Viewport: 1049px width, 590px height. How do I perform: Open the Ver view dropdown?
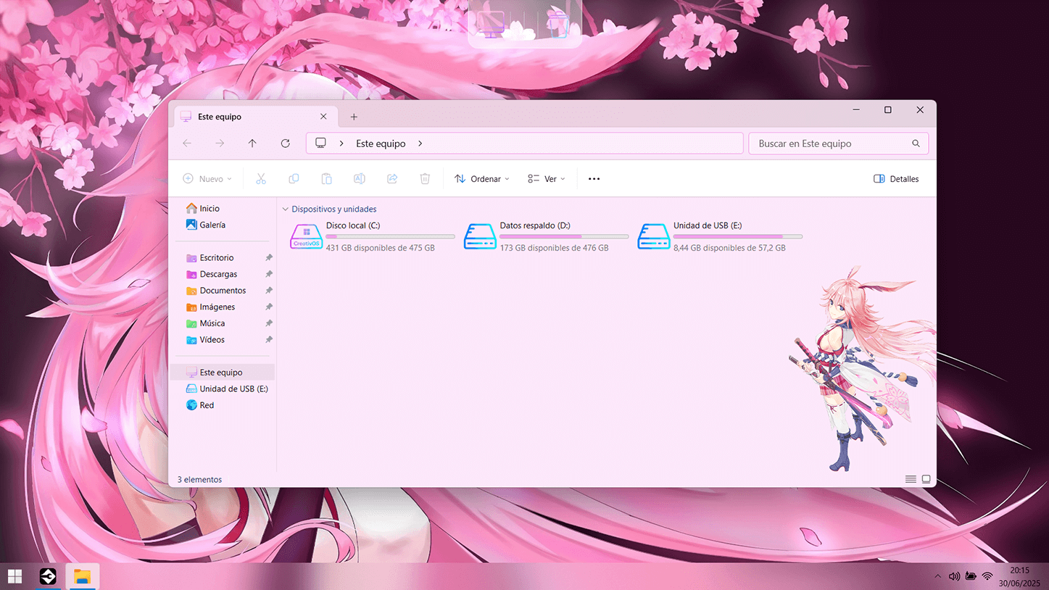(546, 179)
